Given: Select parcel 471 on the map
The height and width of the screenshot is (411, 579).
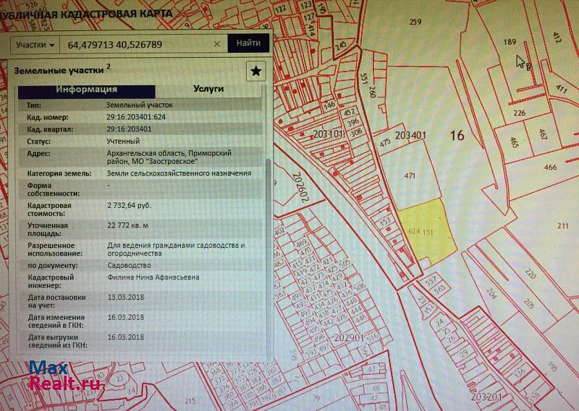Looking at the screenshot, I should (x=410, y=176).
